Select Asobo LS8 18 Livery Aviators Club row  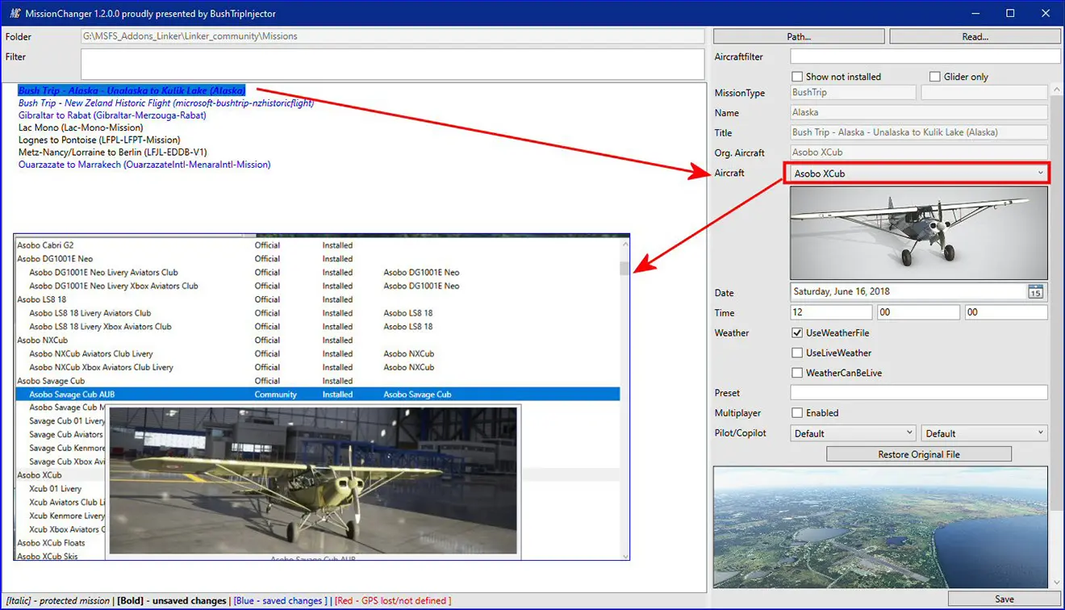pos(317,313)
